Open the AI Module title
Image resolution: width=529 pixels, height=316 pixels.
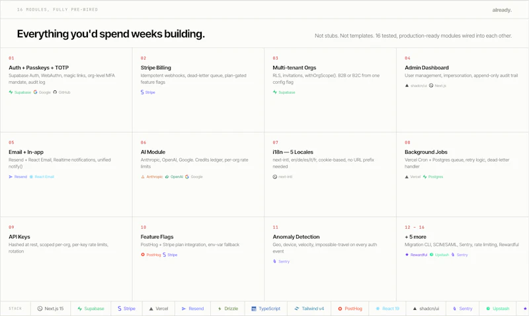pos(153,152)
